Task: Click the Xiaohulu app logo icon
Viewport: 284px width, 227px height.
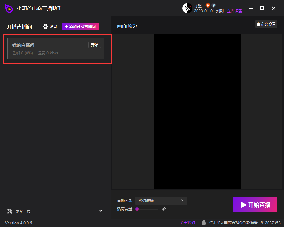Action: [9, 9]
